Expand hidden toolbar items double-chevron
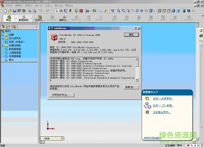Screen dimensions: 204x148 [203, 16]
